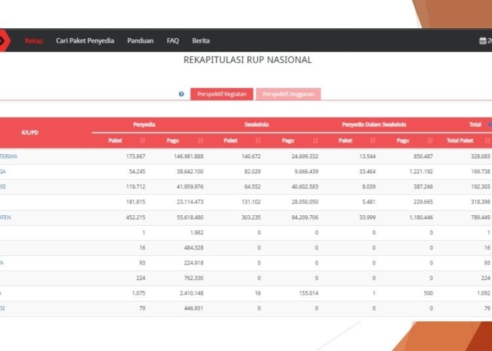The width and height of the screenshot is (492, 351).
Task: Select the cell value 1.221.192
Action: 421,172
